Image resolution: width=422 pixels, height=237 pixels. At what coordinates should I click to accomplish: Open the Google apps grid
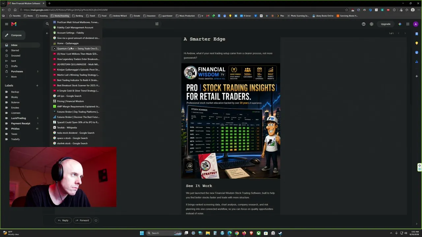point(408,24)
